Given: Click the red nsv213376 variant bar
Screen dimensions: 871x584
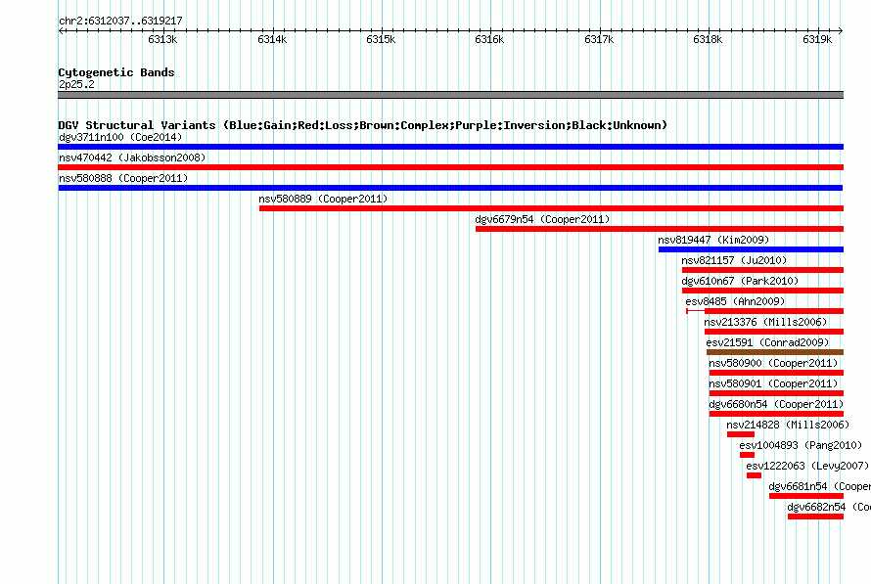Looking at the screenshot, I should coord(774,332).
